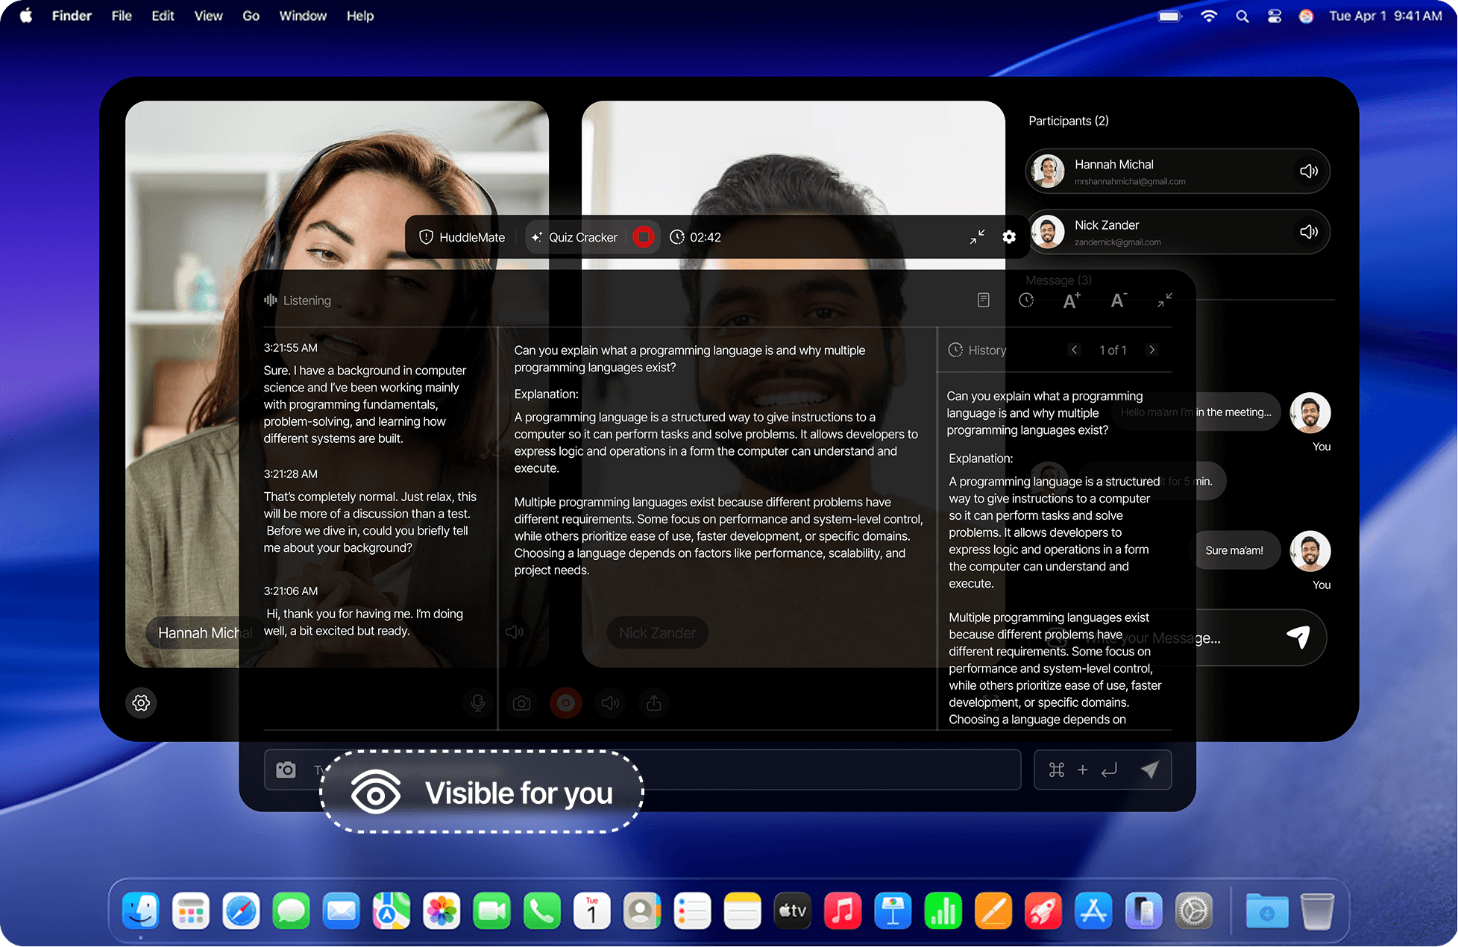1458x947 pixels.
Task: Stop Quiz Cracker recording red button
Action: [643, 237]
